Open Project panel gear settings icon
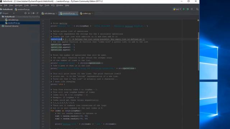This screenshot has width=230, height=129. coord(33,13)
